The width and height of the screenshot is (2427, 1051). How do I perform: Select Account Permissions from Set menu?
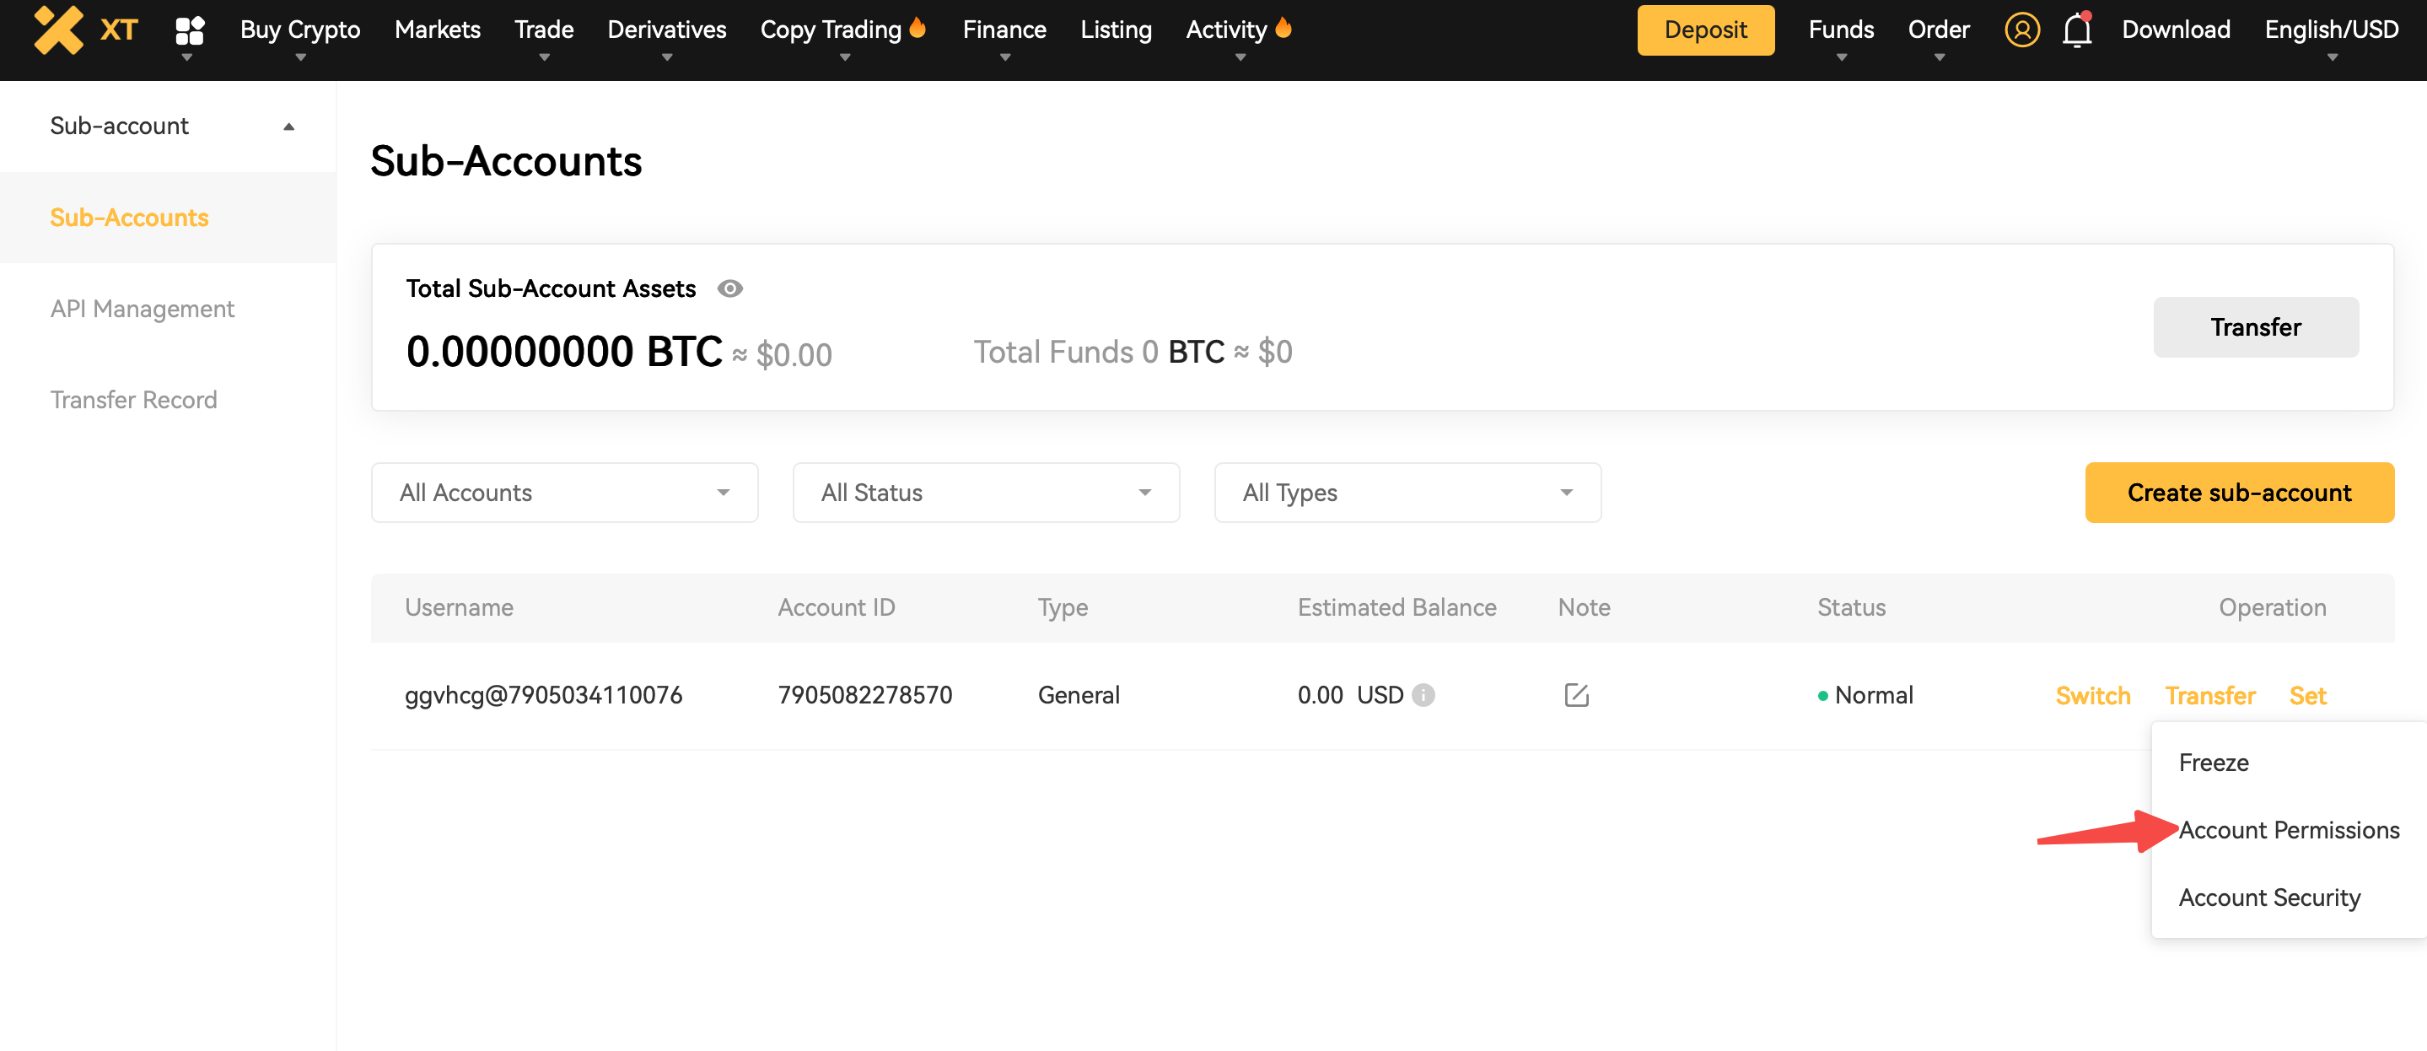(x=2289, y=829)
